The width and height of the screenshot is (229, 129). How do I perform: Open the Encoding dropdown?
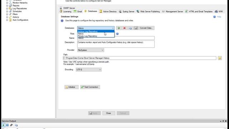89,70
